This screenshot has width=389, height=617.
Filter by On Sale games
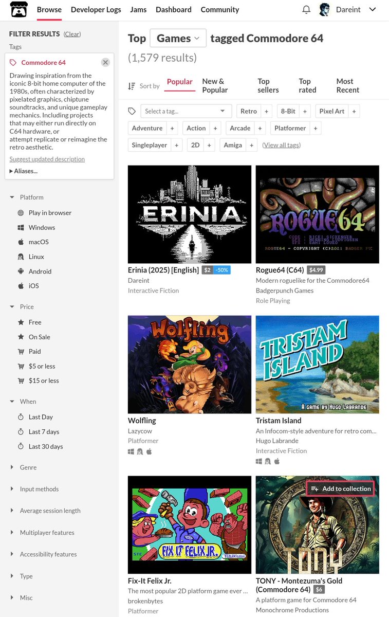[x=33, y=337]
